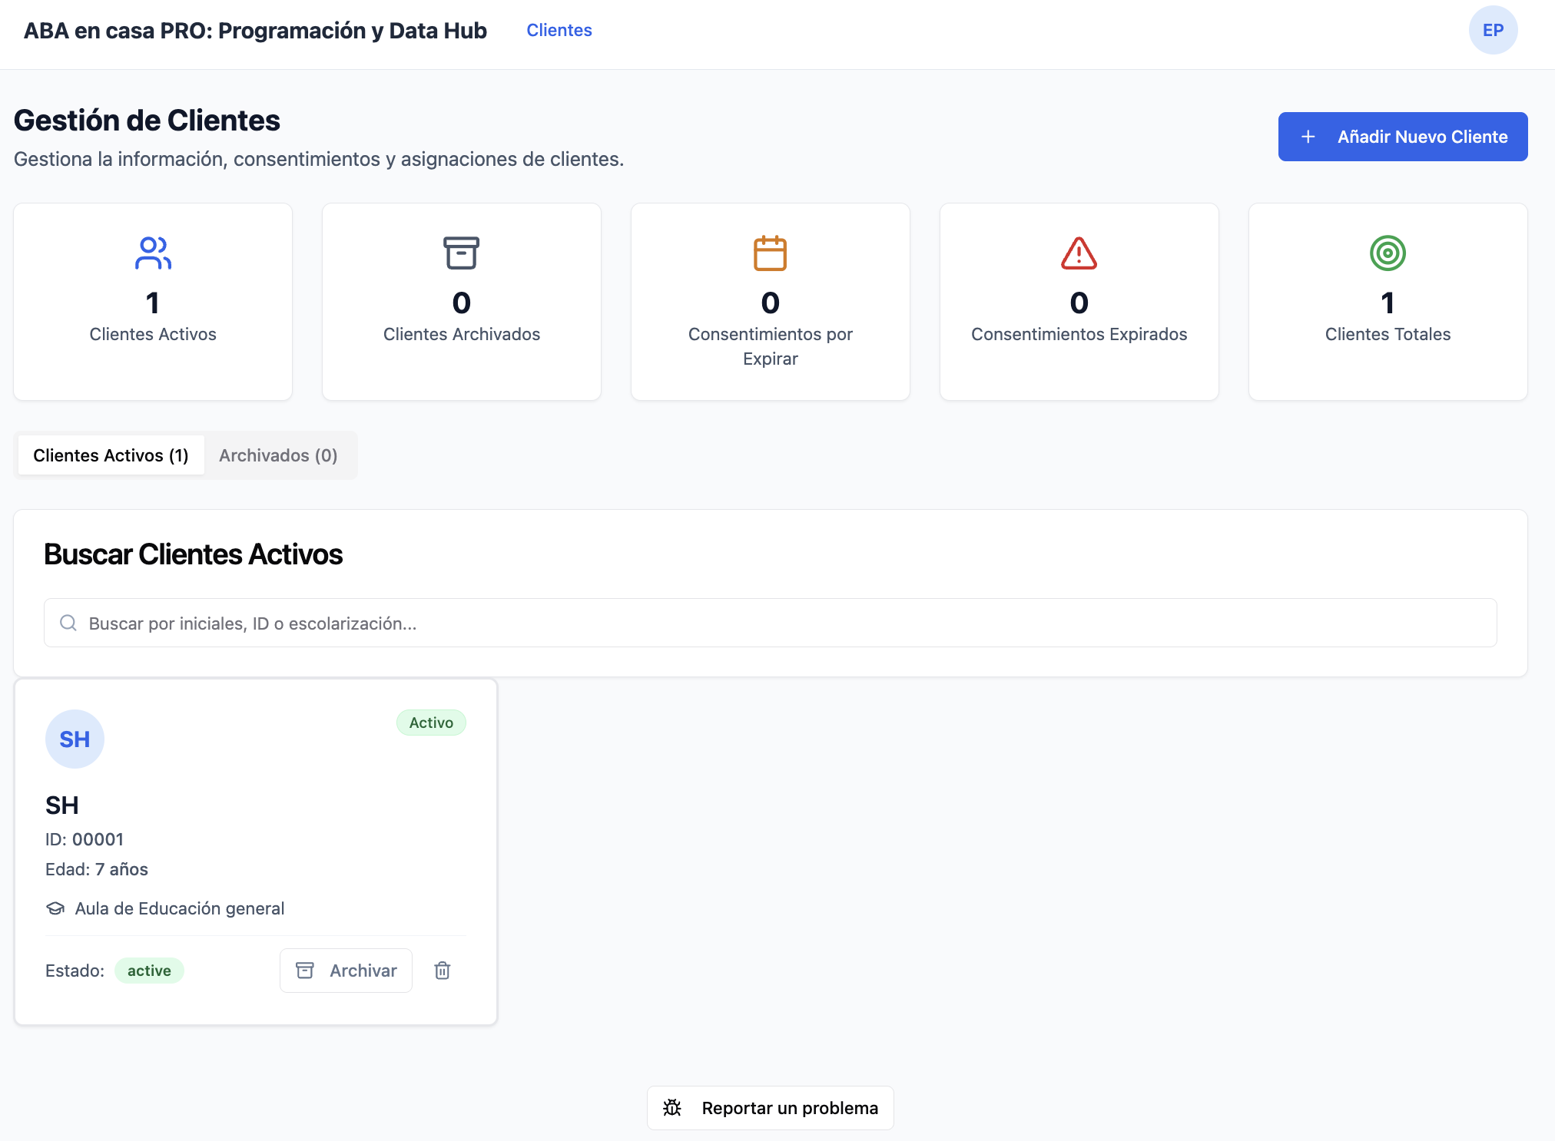Select the Clientes Activos (1) tab
Image resolution: width=1555 pixels, height=1141 pixels.
111,455
